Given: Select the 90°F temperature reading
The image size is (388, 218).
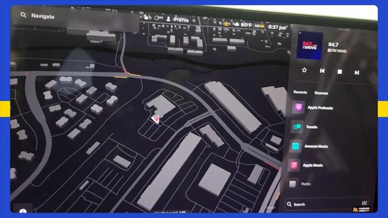Looking at the screenshot, I should [x=246, y=25].
